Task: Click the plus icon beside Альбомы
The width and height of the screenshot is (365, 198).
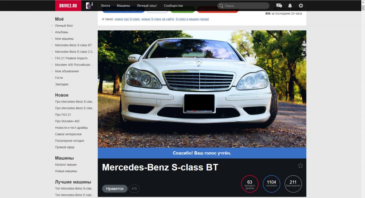Action: (52, 32)
